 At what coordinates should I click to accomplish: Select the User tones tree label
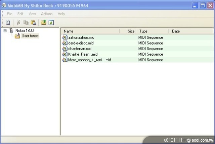coord(30,36)
